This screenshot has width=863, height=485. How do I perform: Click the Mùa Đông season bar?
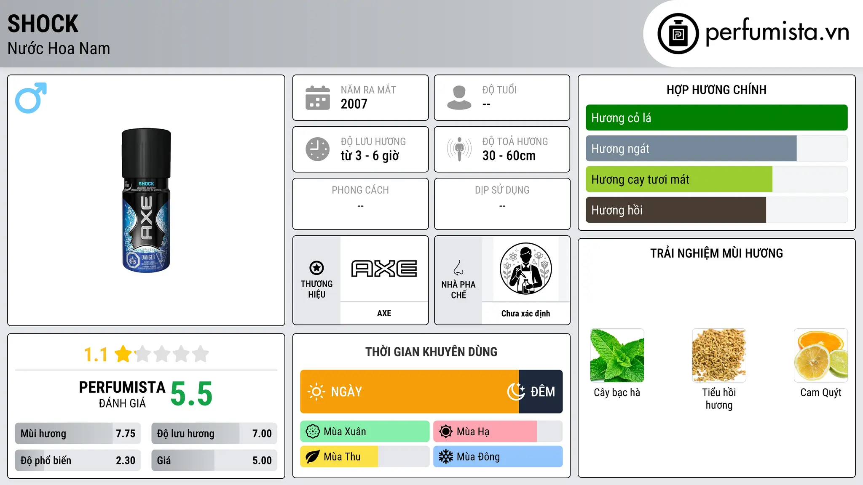(498, 457)
